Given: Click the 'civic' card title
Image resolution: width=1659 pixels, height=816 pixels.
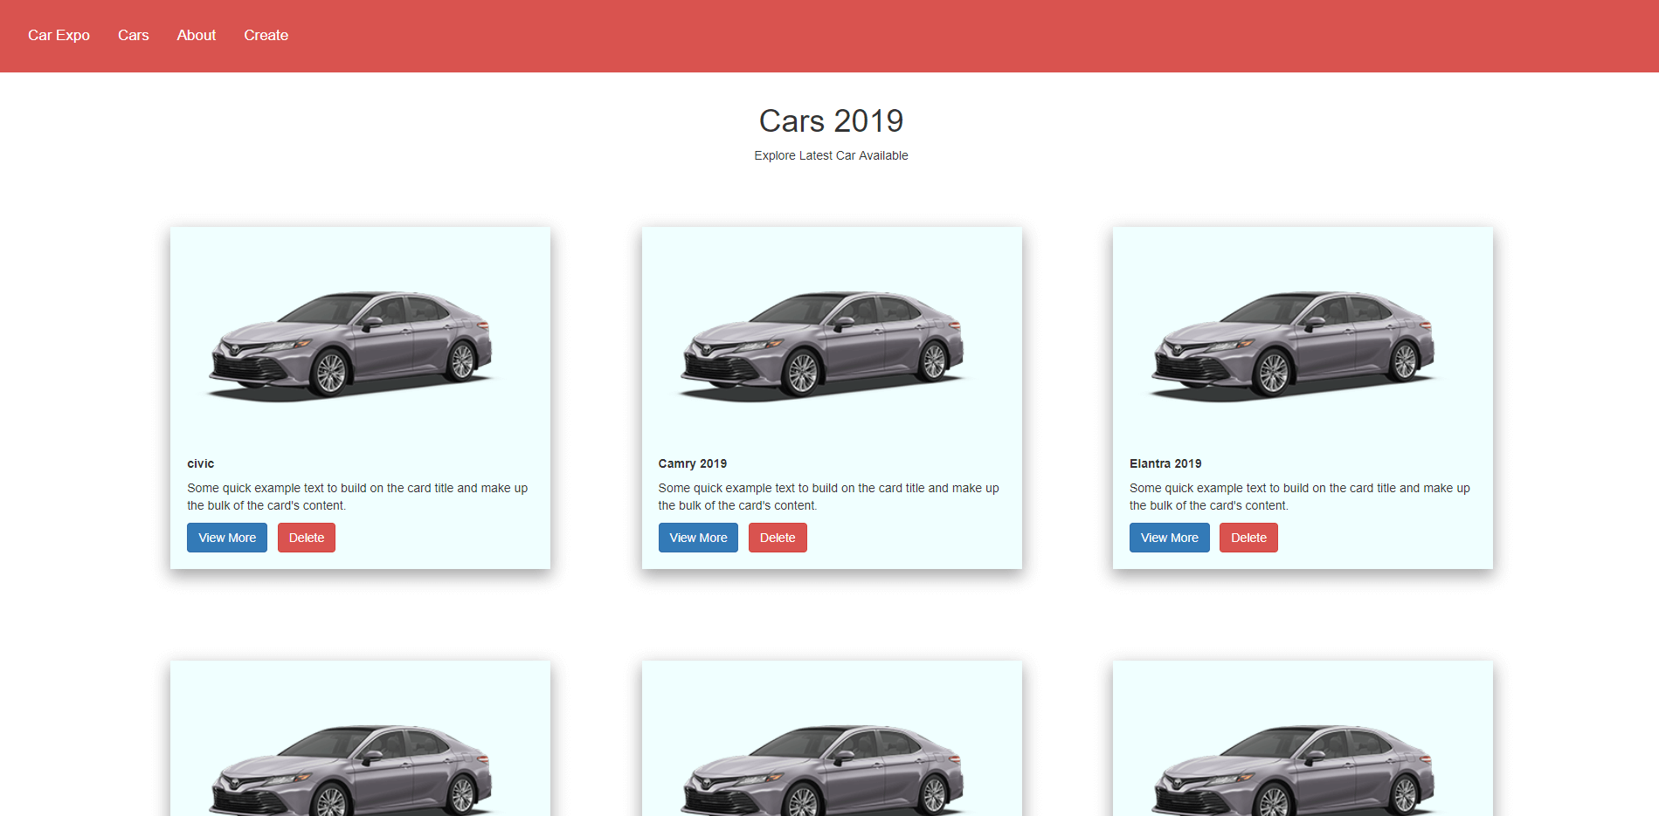Looking at the screenshot, I should (200, 463).
